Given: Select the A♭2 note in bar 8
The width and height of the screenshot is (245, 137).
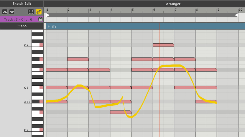Looking at the screenshot, I should (206, 102).
